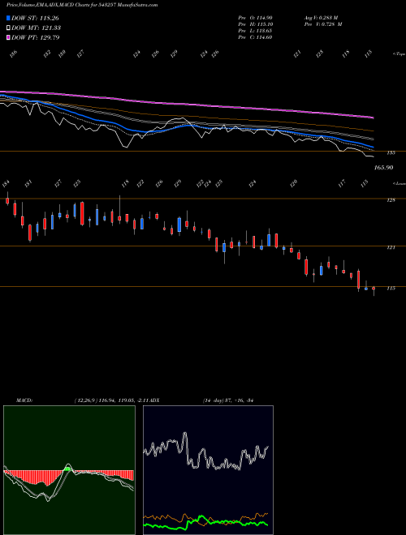Click the 'Pre H: 115.10' value
Image resolution: width=406 pixels, height=535 pixels.
click(255, 24)
